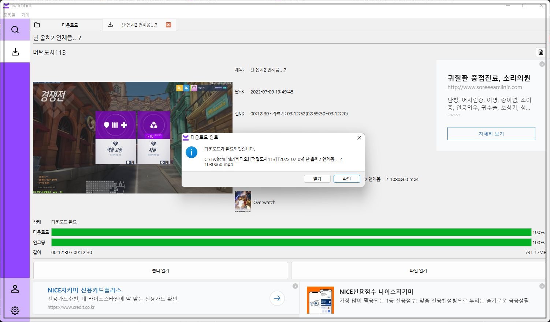Open the 기여 menu
The image size is (550, 322).
coord(25,15)
